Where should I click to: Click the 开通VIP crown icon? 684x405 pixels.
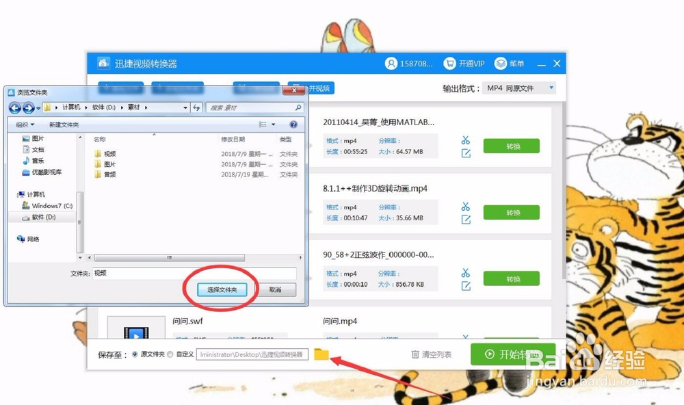coord(452,63)
